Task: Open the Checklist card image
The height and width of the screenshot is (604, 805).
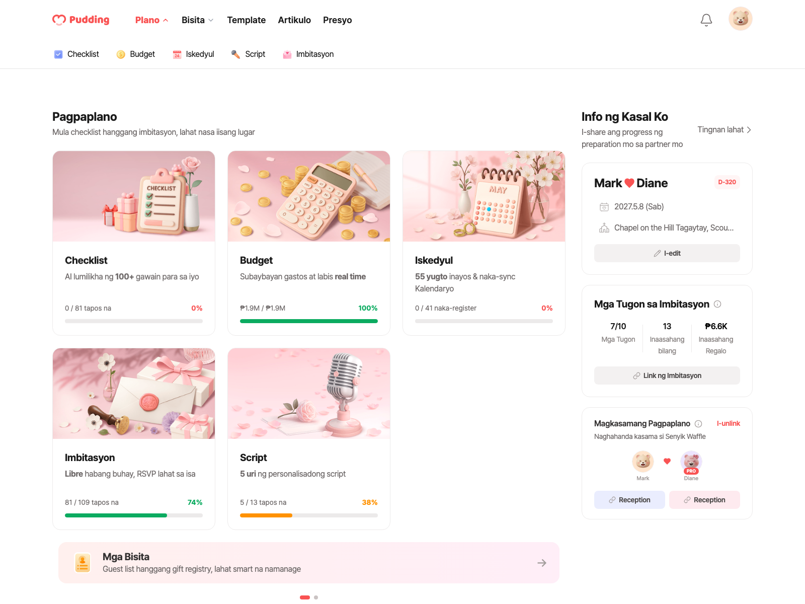Action: [134, 196]
